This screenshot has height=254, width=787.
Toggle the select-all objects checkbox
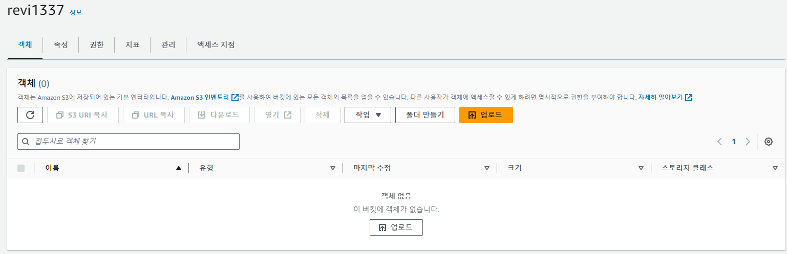click(21, 168)
